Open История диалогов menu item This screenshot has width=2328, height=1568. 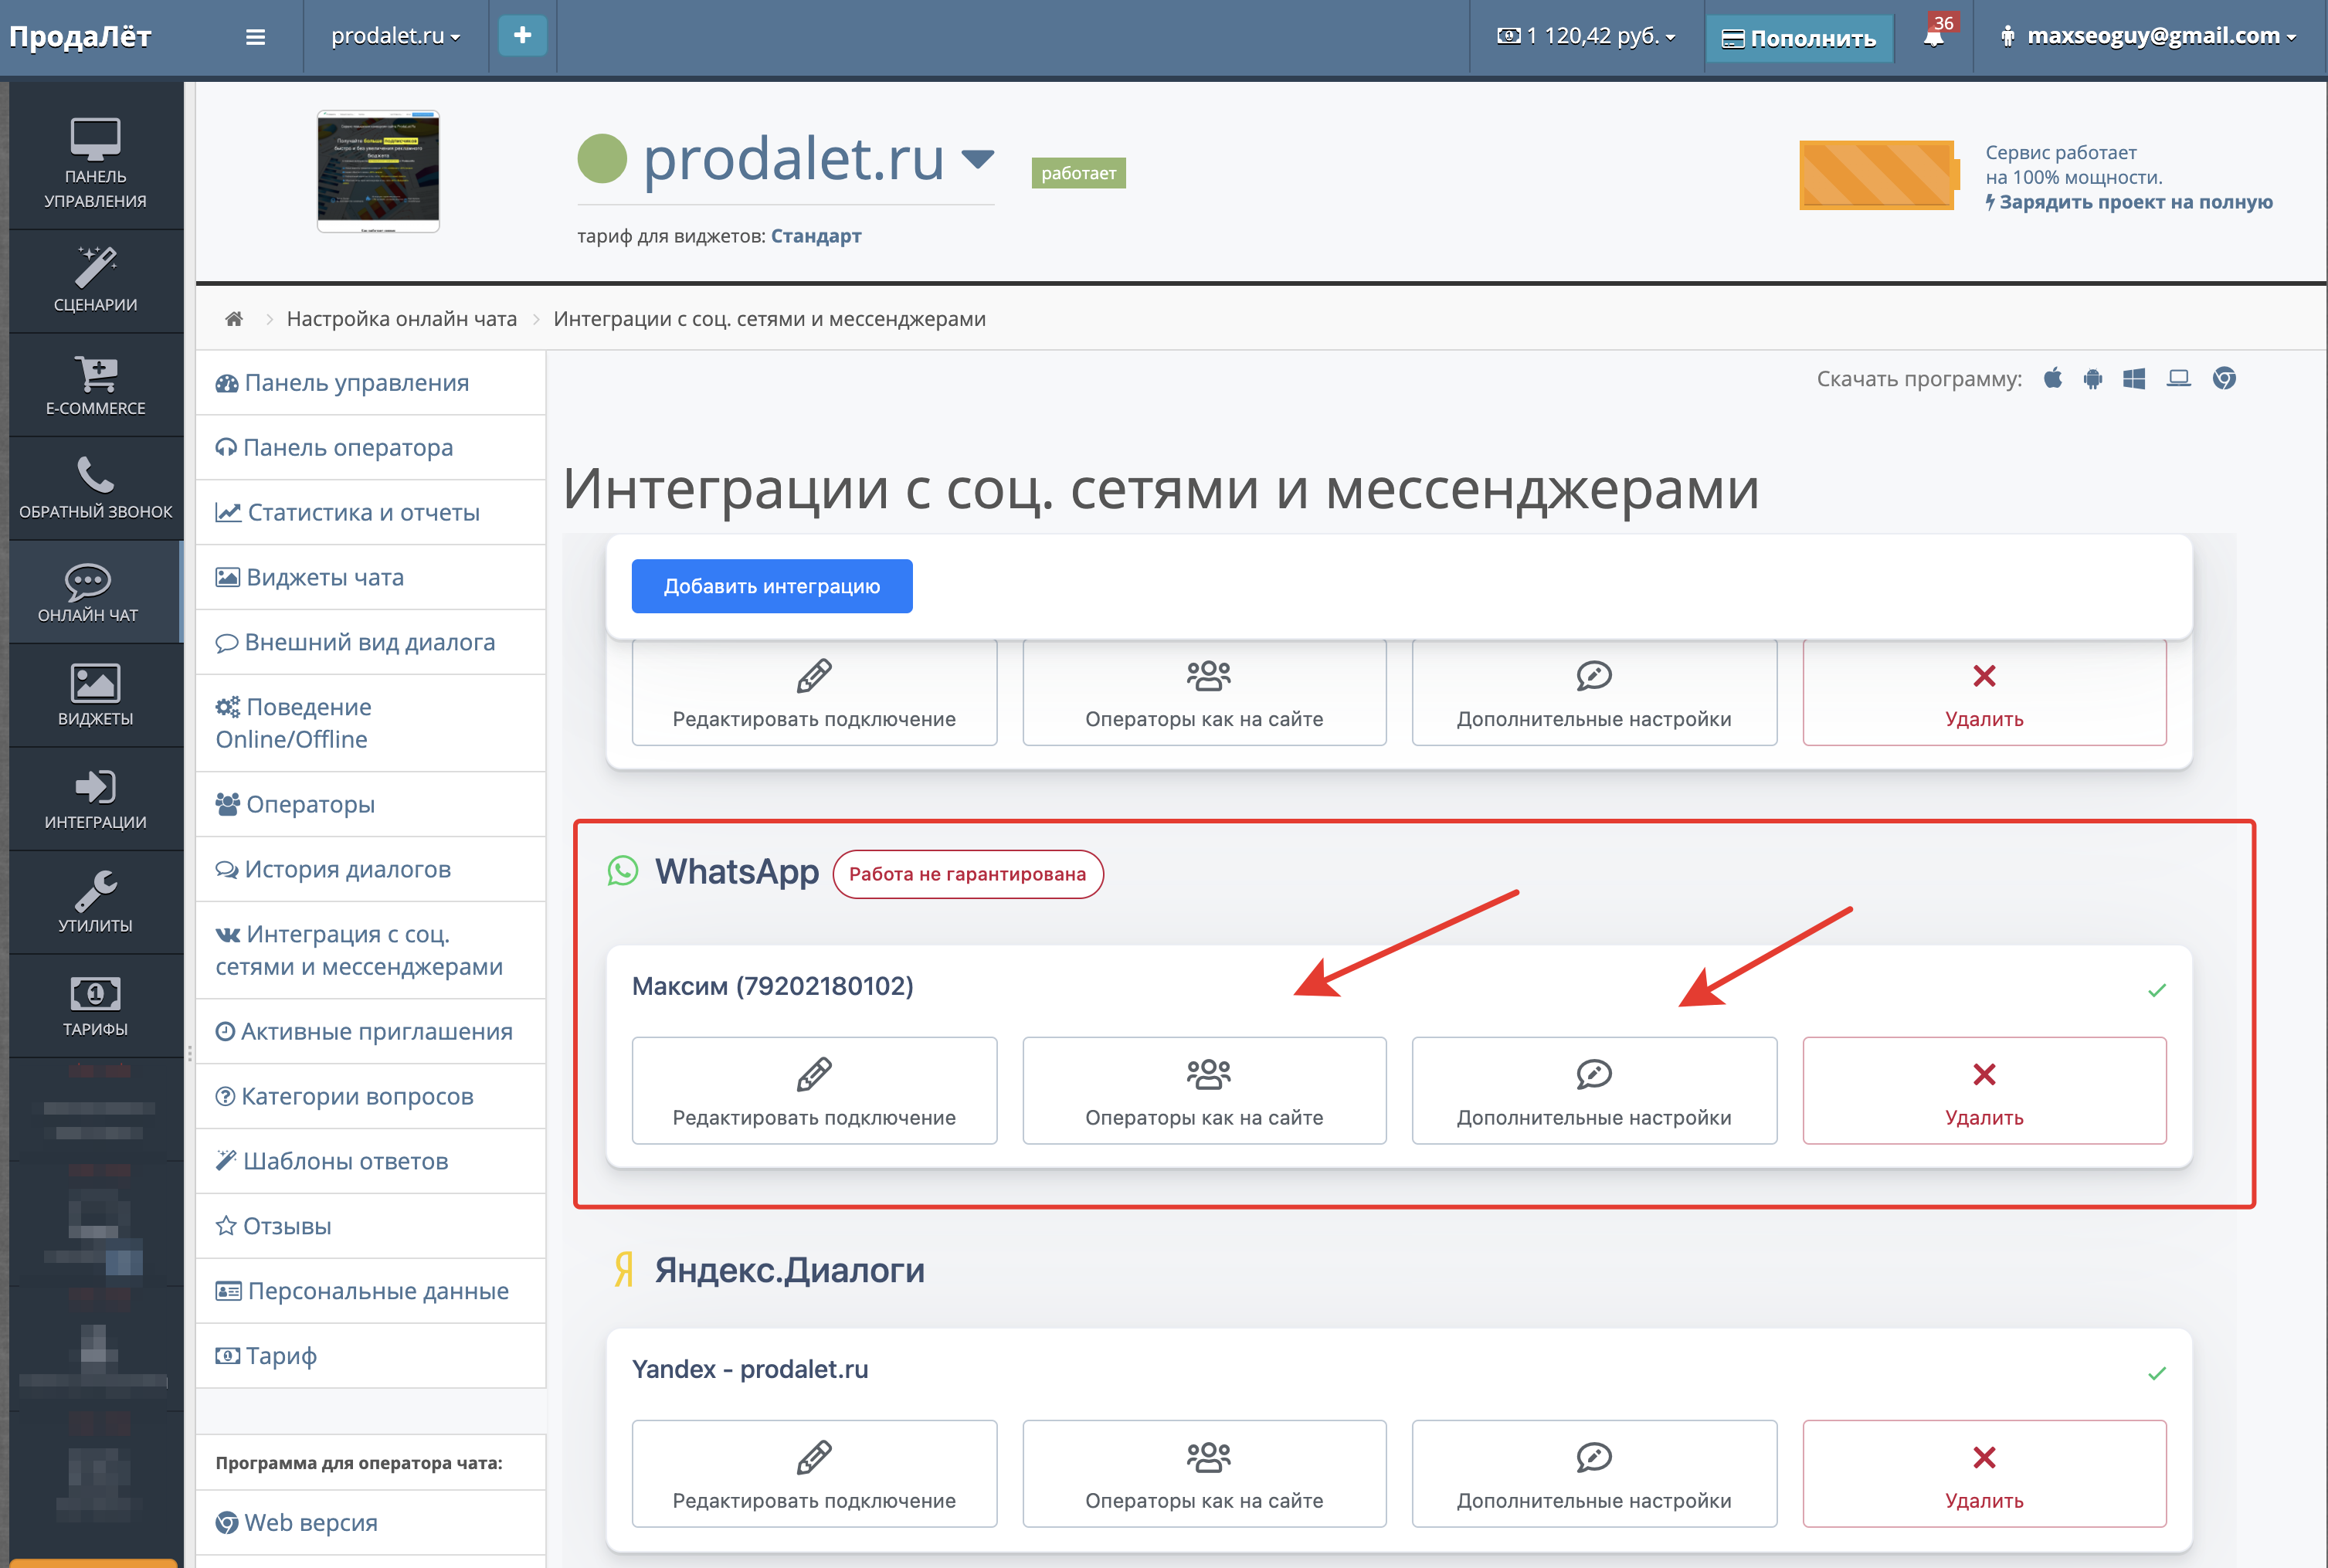[370, 870]
